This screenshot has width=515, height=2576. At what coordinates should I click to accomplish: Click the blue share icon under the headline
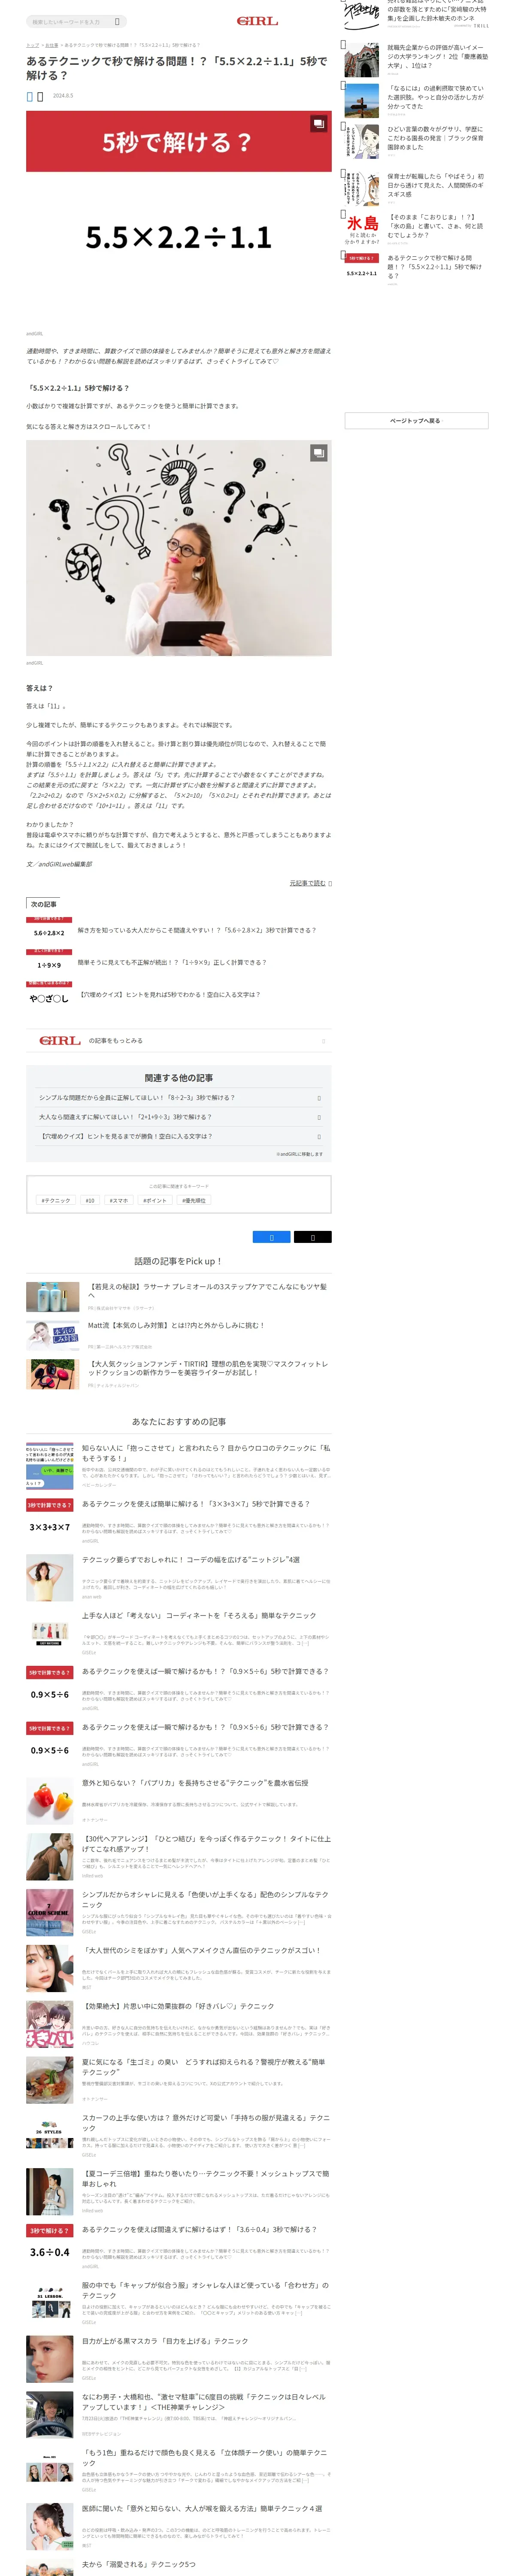coord(30,97)
